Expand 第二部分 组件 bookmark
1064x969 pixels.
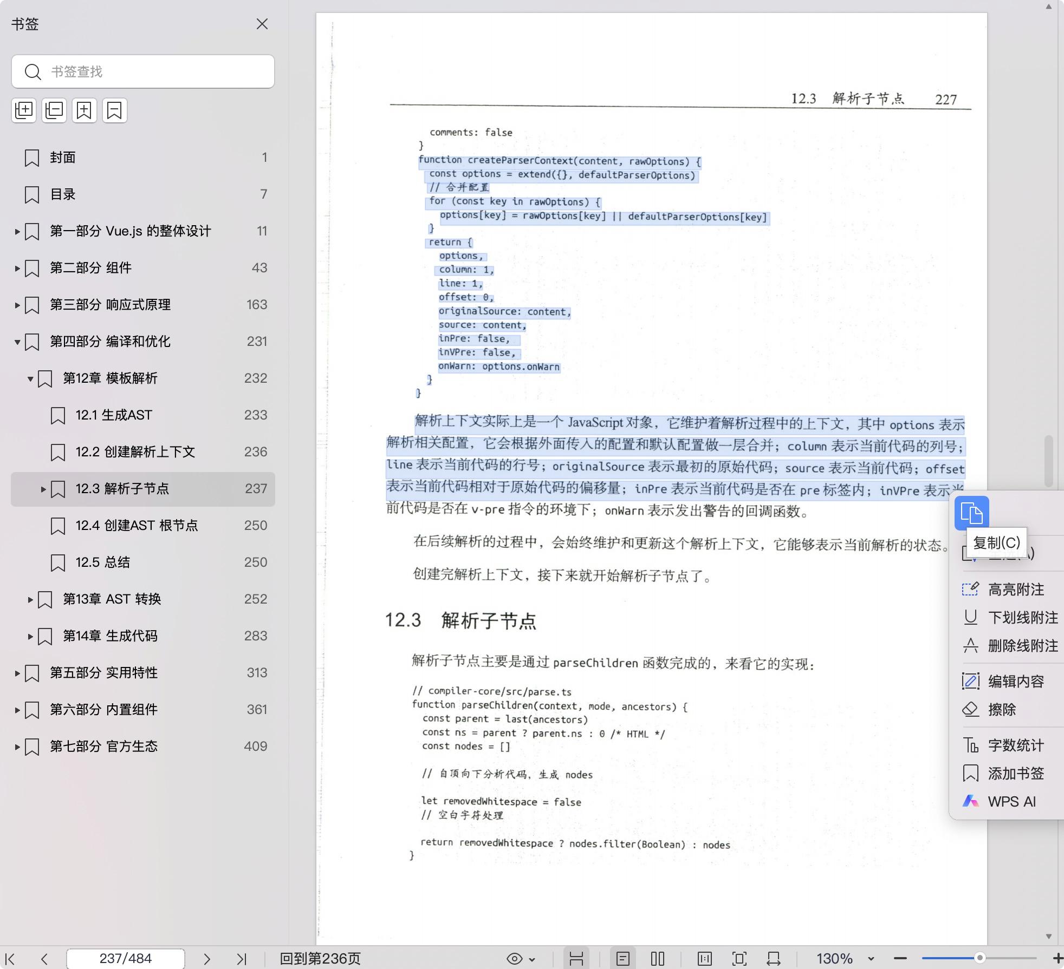coord(17,269)
